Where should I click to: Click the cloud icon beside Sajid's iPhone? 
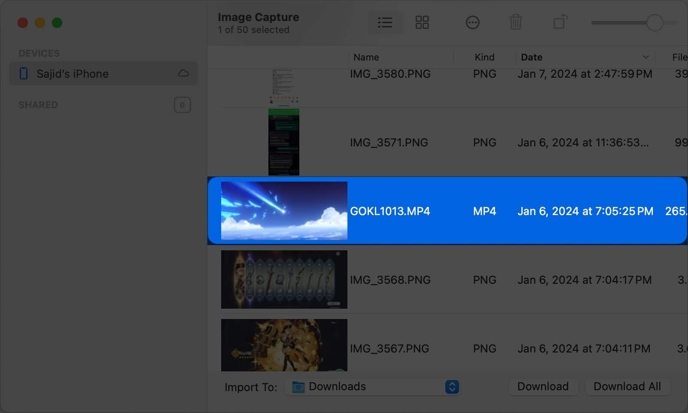(183, 73)
